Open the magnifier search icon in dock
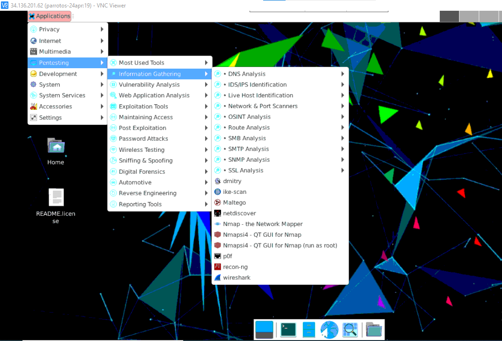This screenshot has width=502, height=341. click(x=350, y=329)
